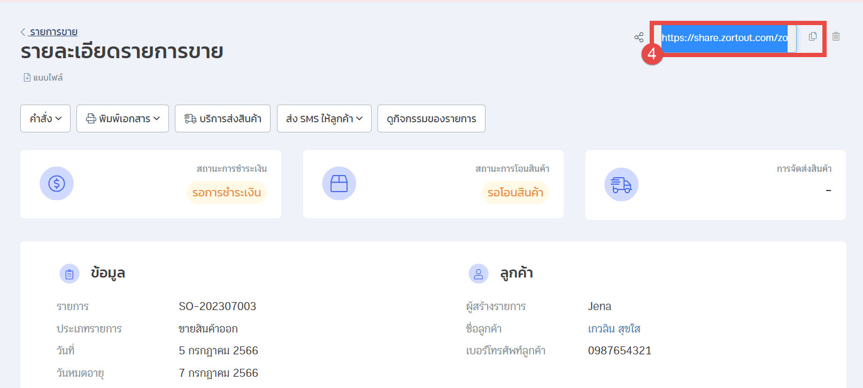Click the สถานะการโอนสินค้า label
The height and width of the screenshot is (388, 863).
click(512, 169)
